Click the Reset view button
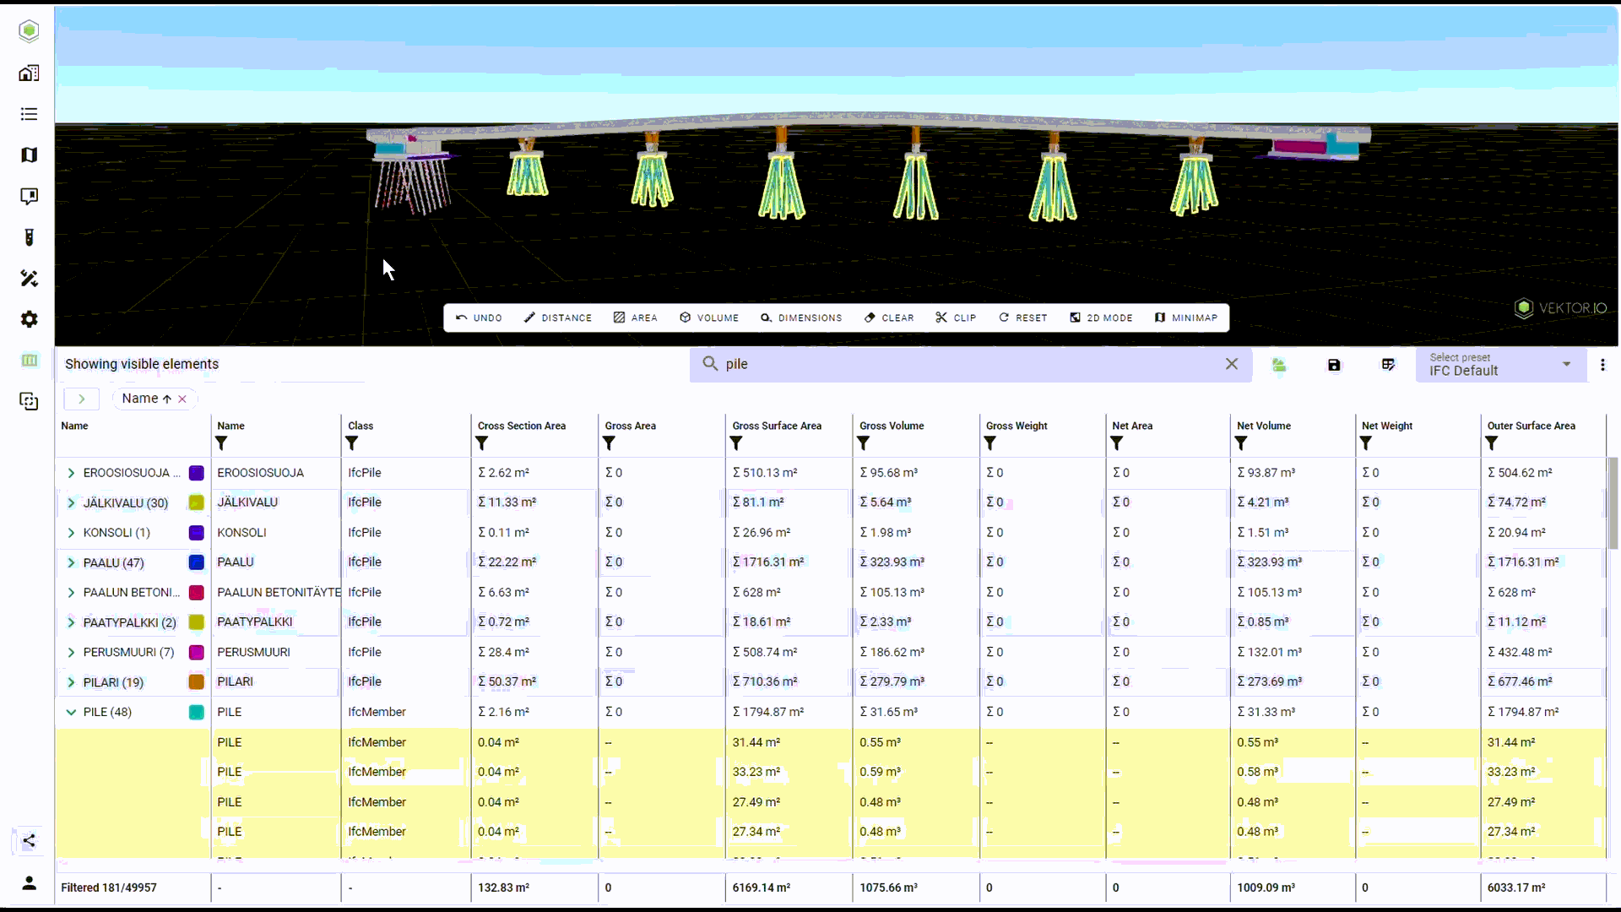Viewport: 1621px width, 912px height. point(1022,318)
